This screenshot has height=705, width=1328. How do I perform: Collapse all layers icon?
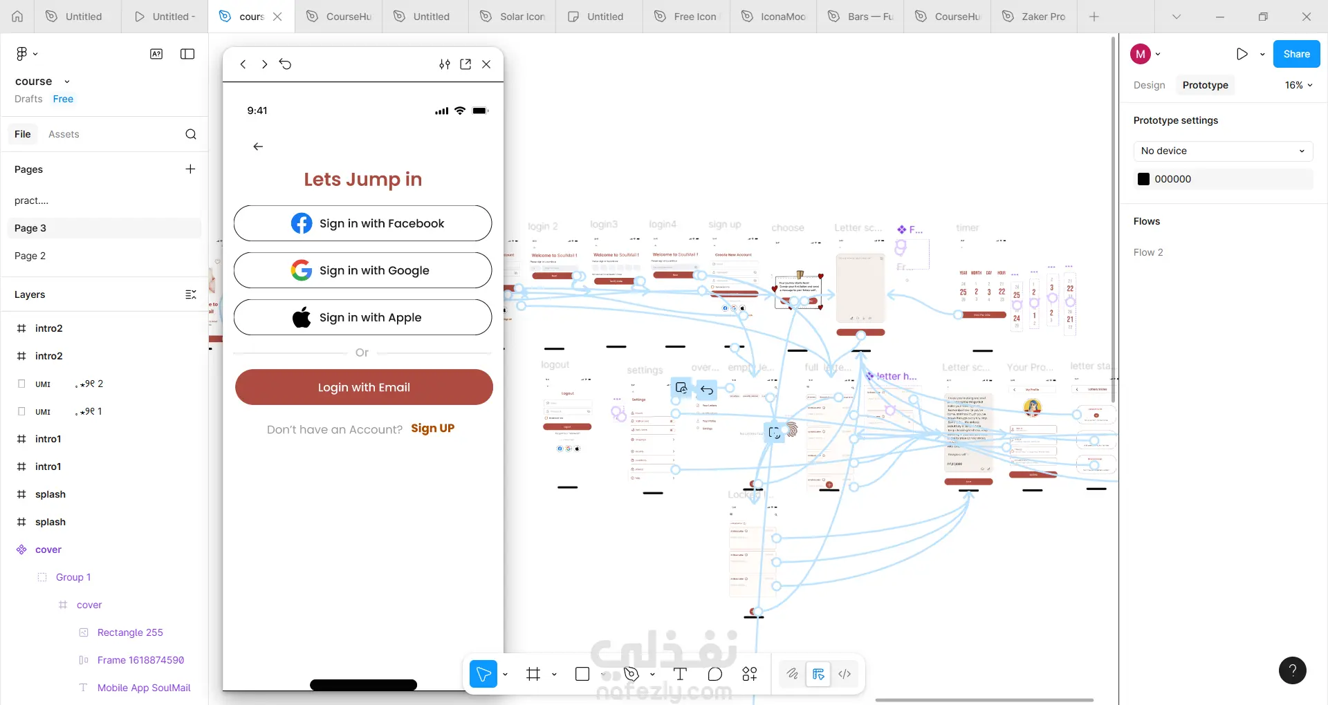pos(191,294)
